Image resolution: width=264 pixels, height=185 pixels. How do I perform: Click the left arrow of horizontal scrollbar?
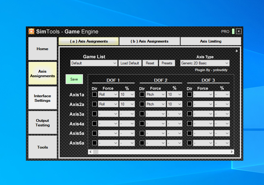pos(90,152)
